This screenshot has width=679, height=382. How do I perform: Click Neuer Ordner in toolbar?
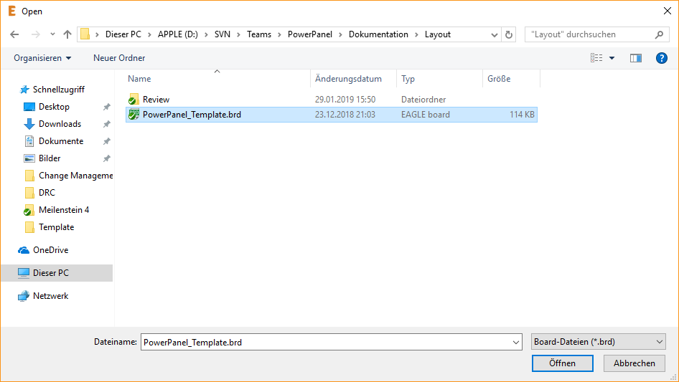[119, 58]
